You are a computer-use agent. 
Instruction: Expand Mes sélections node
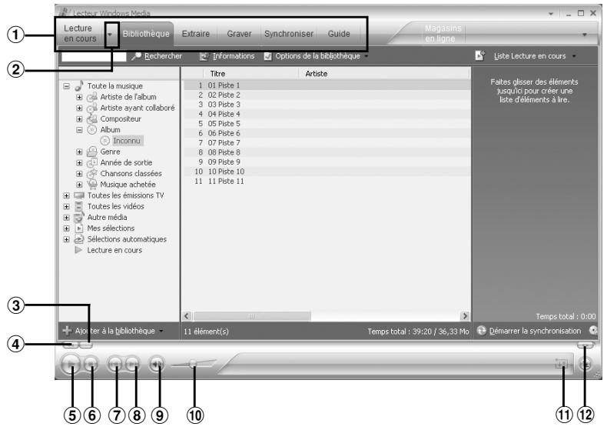[67, 228]
